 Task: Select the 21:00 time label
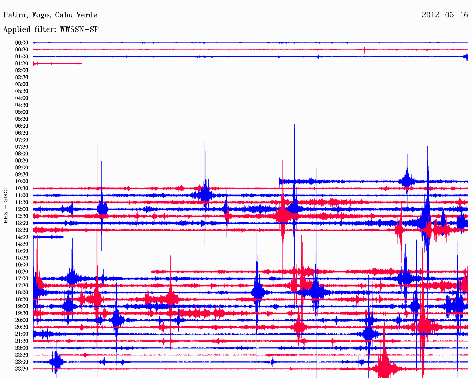(x=22, y=334)
